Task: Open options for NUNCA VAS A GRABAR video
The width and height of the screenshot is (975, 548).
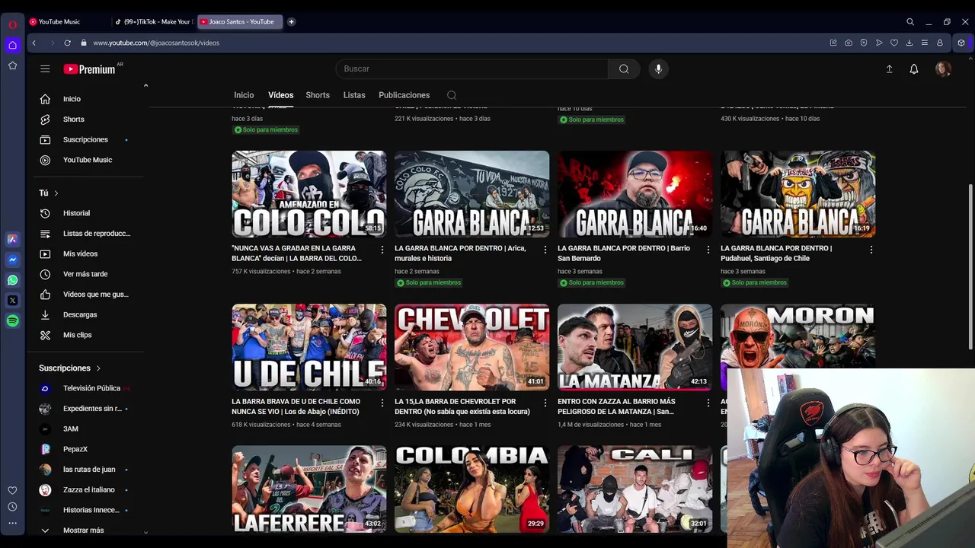Action: [x=382, y=250]
